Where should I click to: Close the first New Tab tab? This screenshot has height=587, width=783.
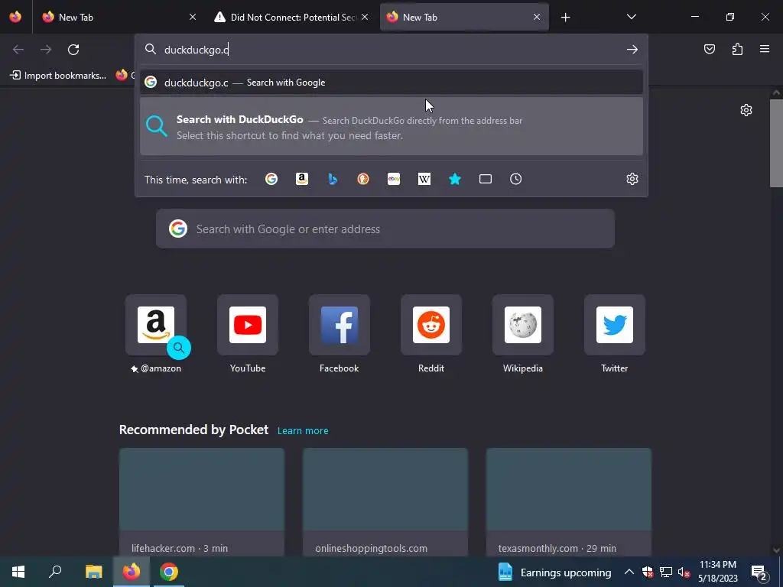193,17
